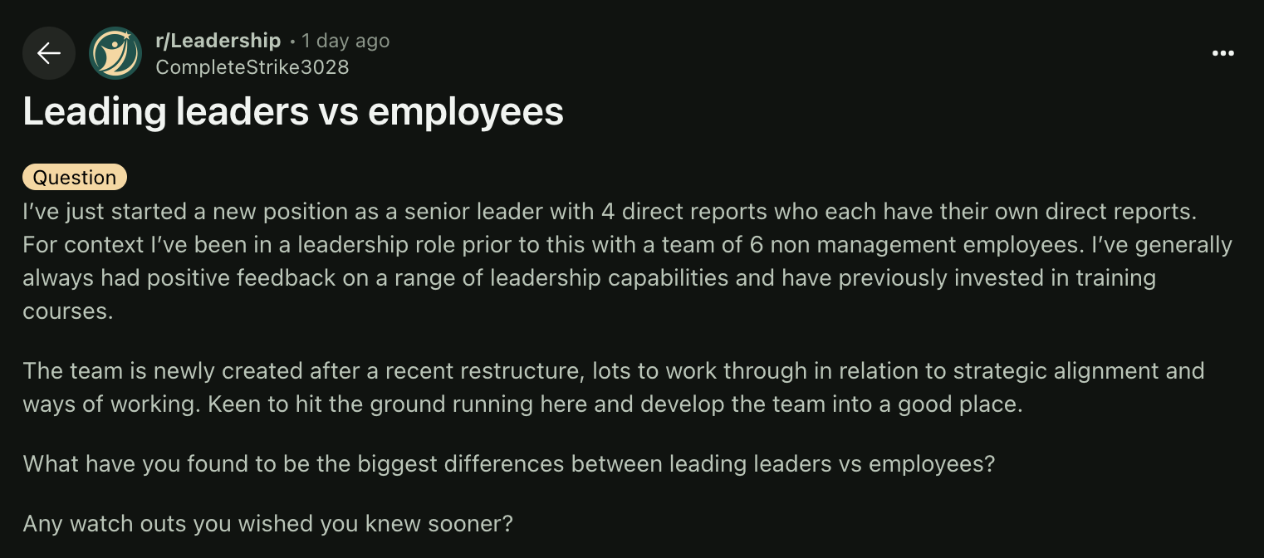Open CompleteStrike3028's user profile
The image size is (1264, 558).
[x=252, y=67]
